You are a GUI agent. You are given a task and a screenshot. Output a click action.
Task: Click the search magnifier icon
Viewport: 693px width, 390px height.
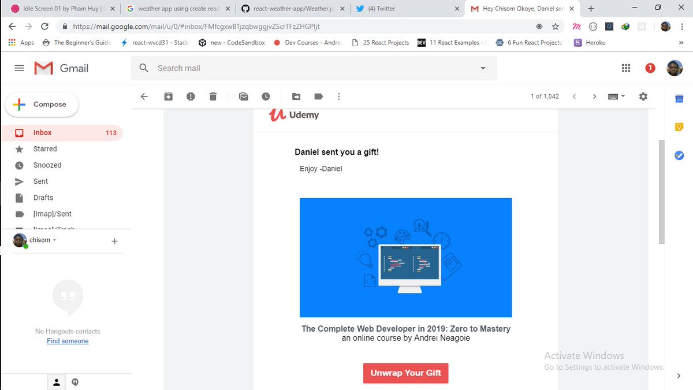144,68
